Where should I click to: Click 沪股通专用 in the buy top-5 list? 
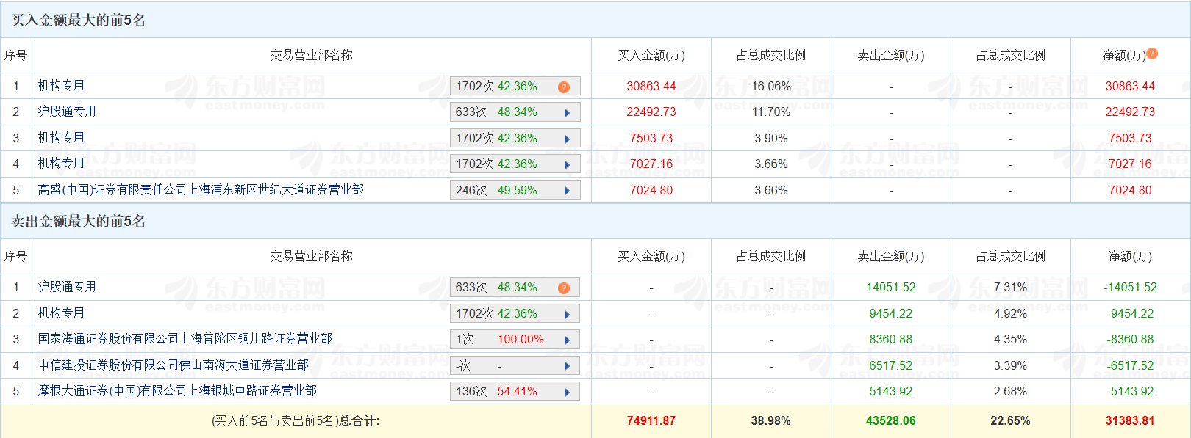(x=67, y=112)
